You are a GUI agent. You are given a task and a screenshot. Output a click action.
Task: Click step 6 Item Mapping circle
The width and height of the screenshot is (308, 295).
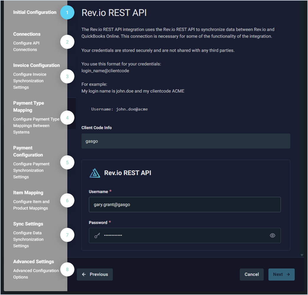pos(67,200)
